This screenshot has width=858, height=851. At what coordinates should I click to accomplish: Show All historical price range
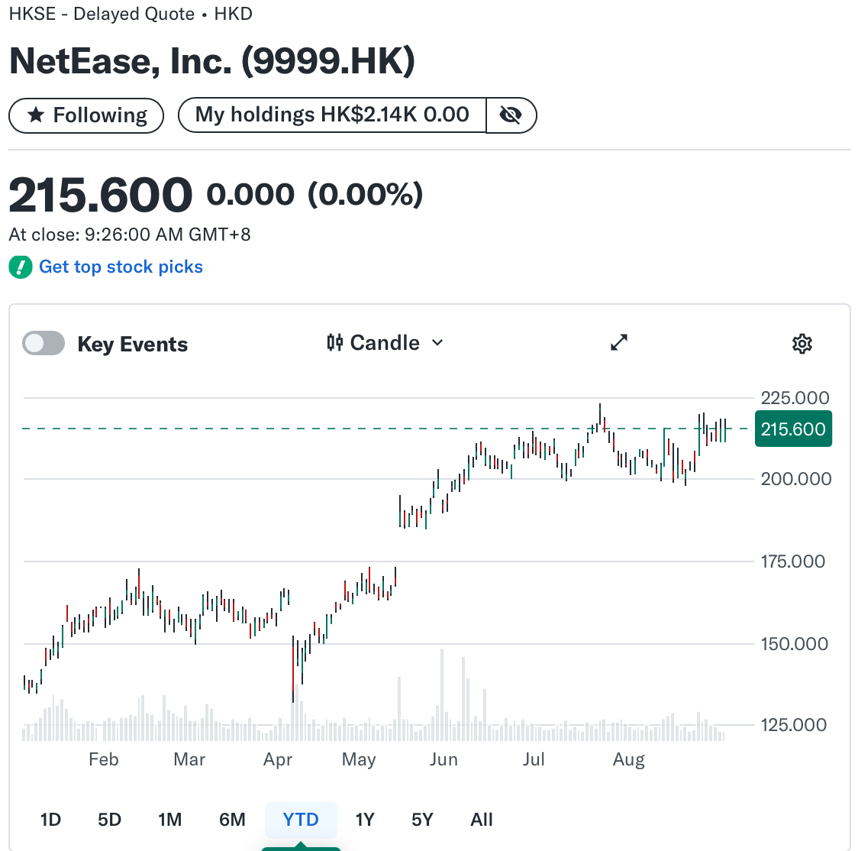click(482, 819)
